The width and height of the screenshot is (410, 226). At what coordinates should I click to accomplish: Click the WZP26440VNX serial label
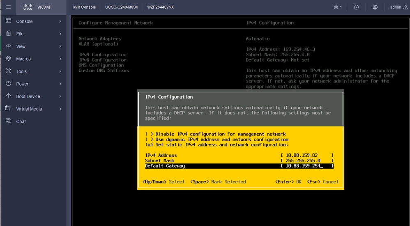(160, 7)
